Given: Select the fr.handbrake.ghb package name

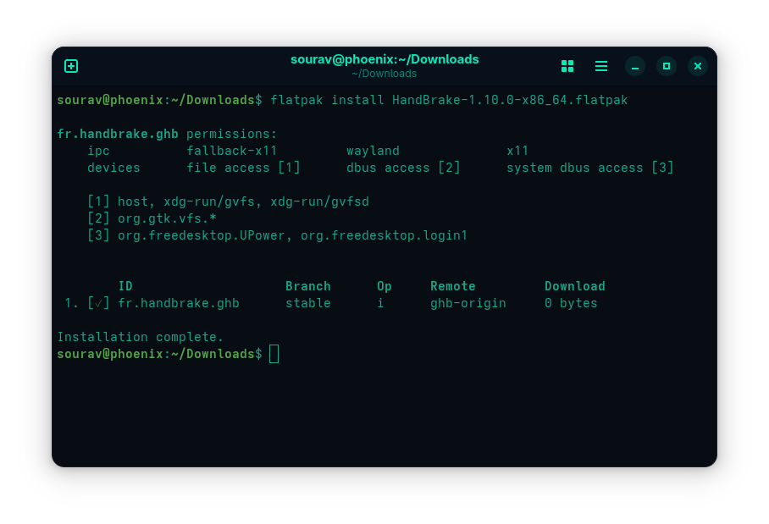Looking at the screenshot, I should click(x=178, y=302).
